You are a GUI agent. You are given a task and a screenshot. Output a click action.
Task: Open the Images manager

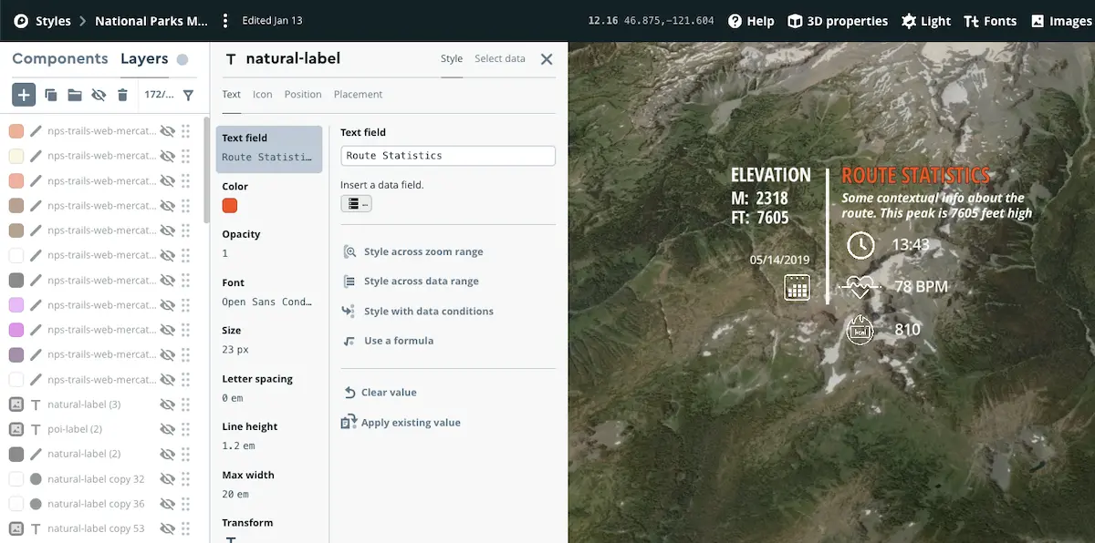click(x=1060, y=21)
